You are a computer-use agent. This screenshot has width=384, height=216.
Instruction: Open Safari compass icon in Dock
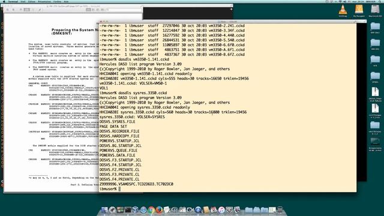(143, 209)
